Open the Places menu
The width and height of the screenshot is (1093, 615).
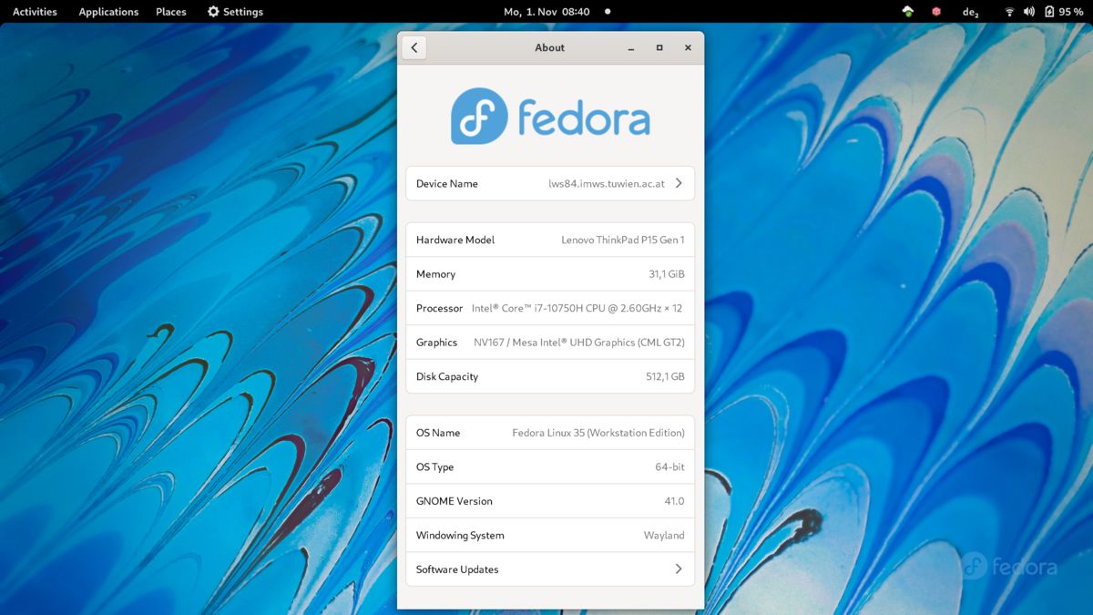170,12
